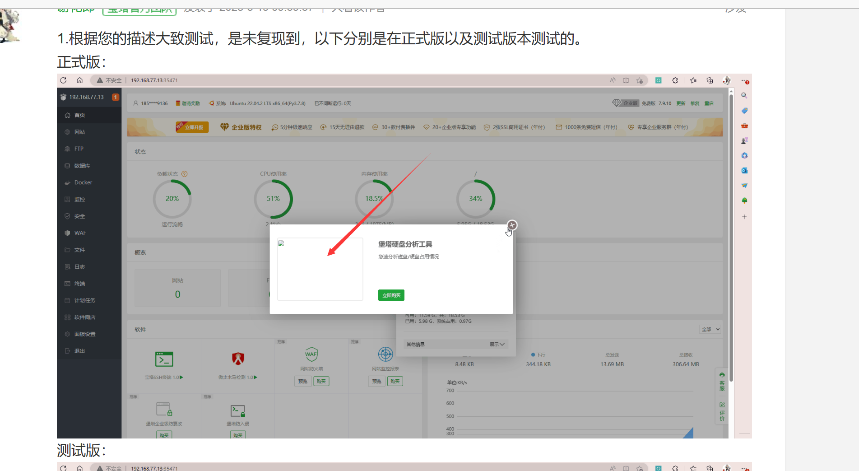
Task: Open the 全部 dropdown in the software panel
Action: pyautogui.click(x=710, y=330)
